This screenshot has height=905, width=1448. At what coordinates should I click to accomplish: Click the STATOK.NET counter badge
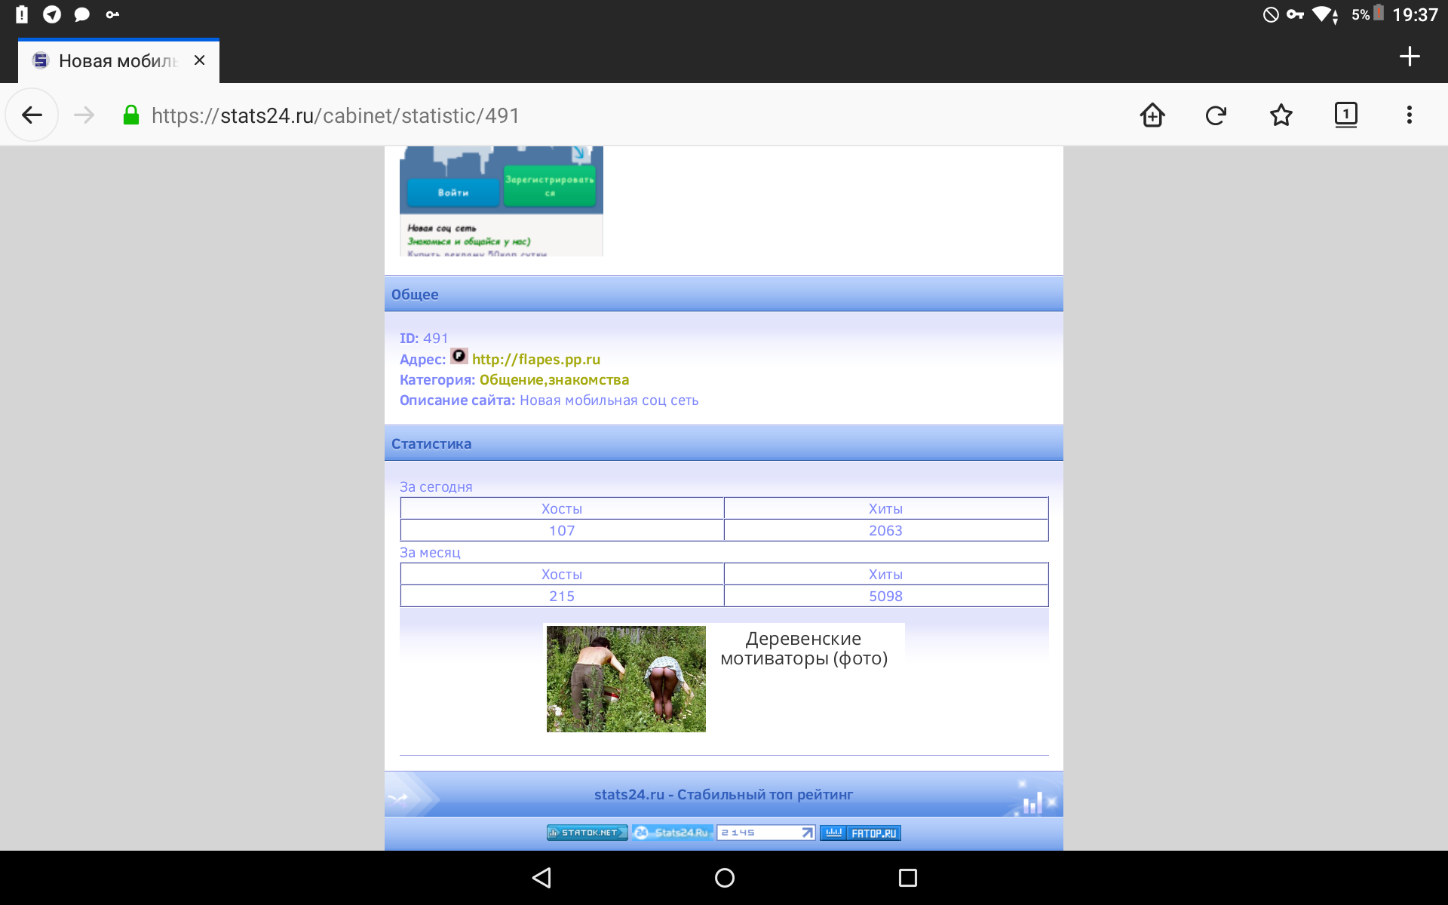point(587,833)
